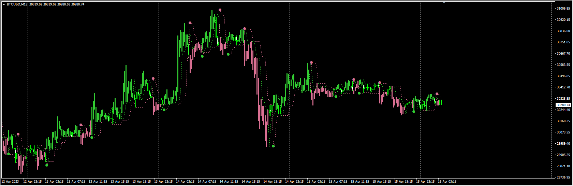
Task: Click price axis value 30751.85
Action: 563,42
